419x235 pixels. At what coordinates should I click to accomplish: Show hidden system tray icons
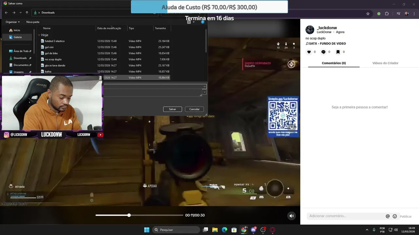367,230
